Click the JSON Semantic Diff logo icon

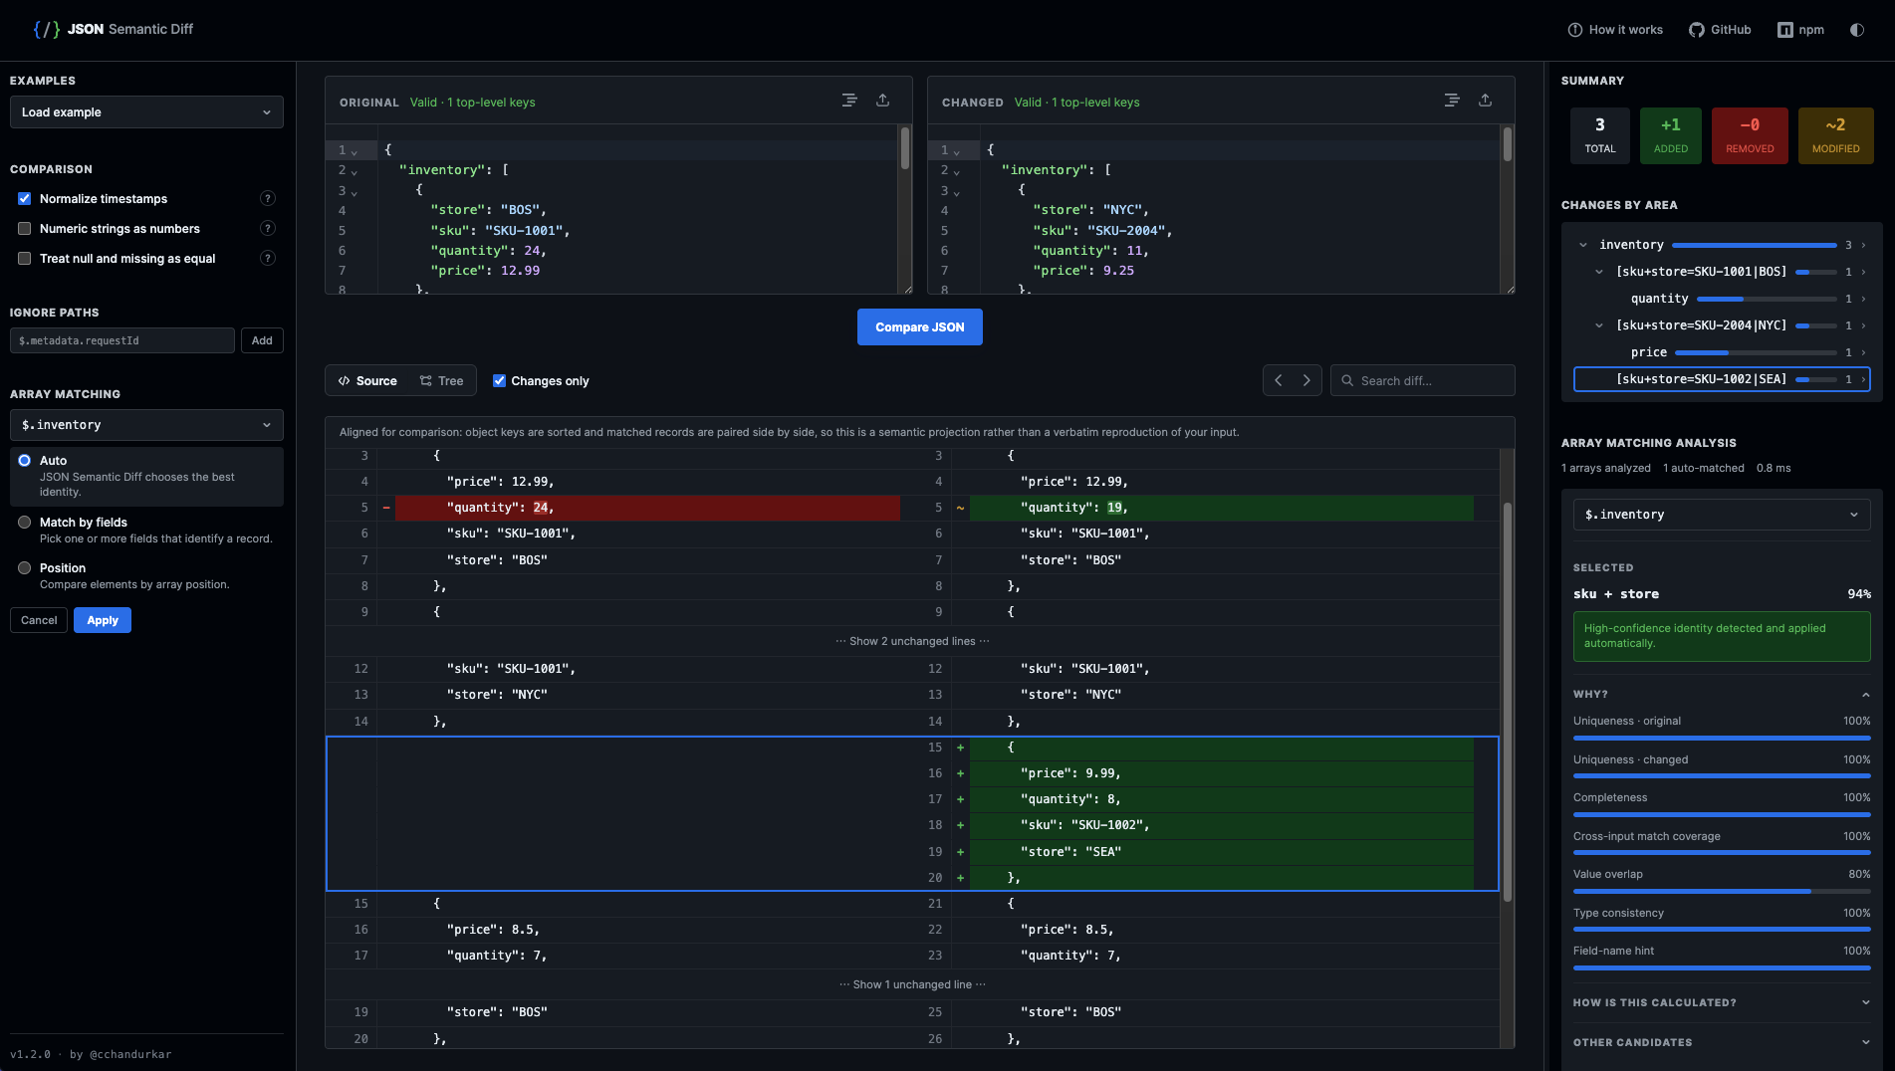click(46, 30)
